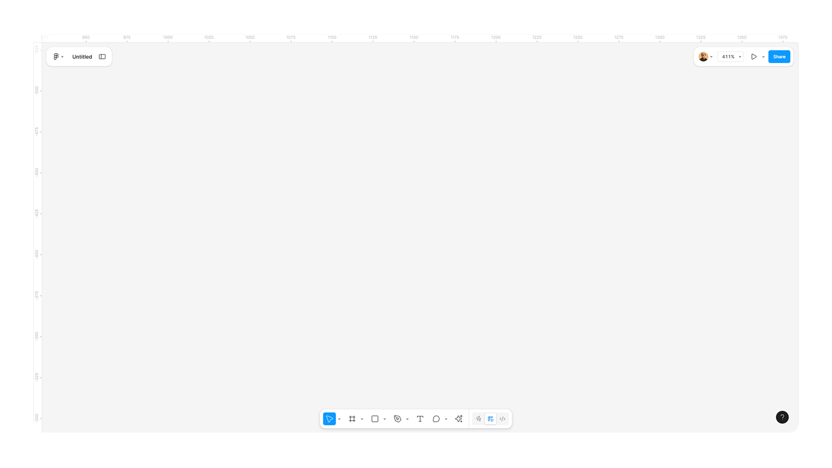Click the Untitled file name

point(82,57)
